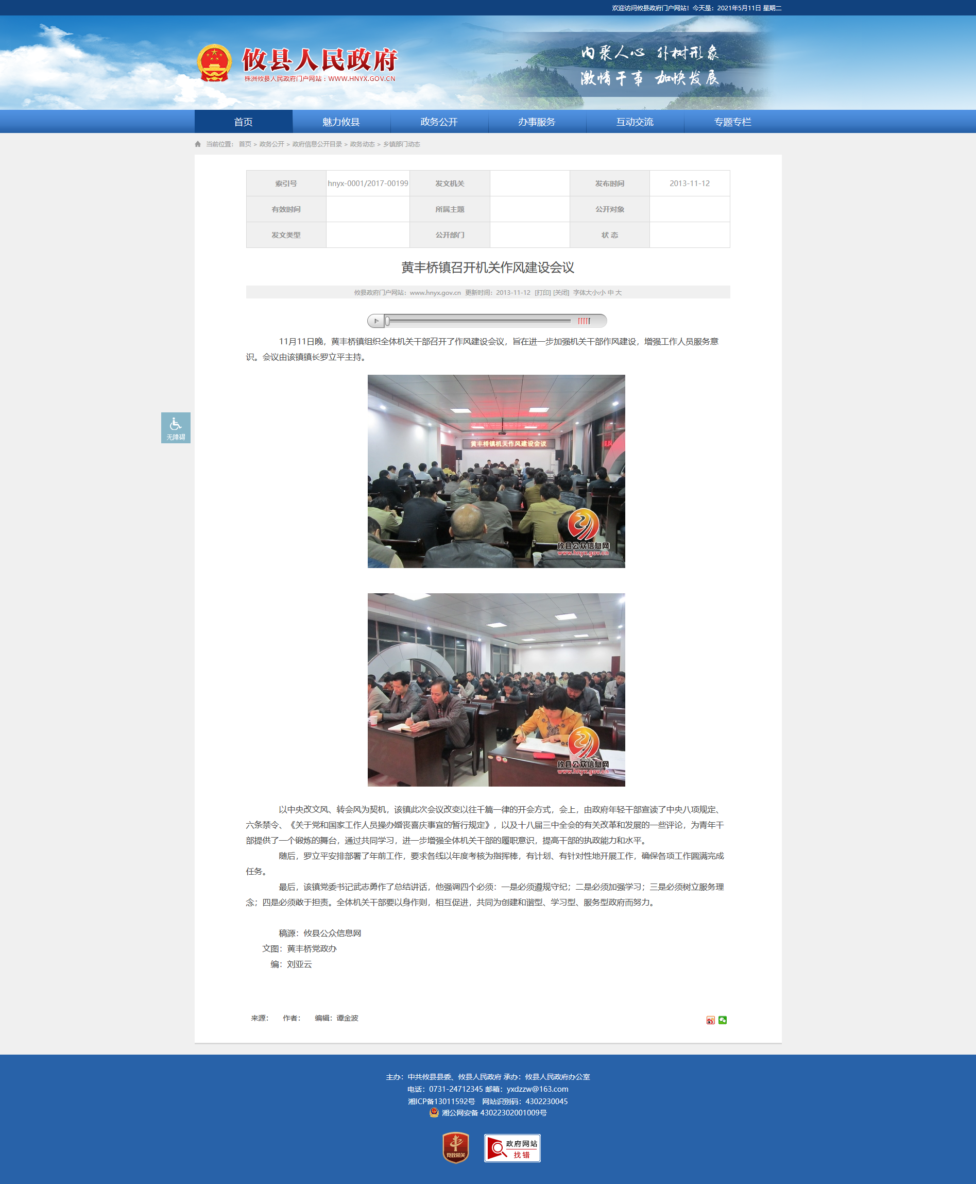976x1184 pixels.
Task: Adjust the audio volume bars
Action: [x=584, y=321]
